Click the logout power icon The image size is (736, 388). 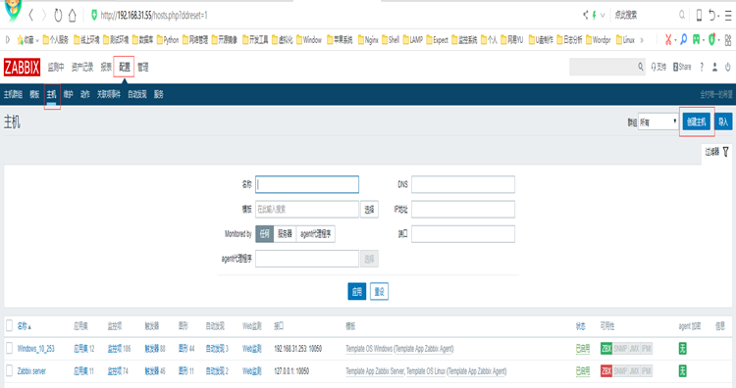(727, 68)
